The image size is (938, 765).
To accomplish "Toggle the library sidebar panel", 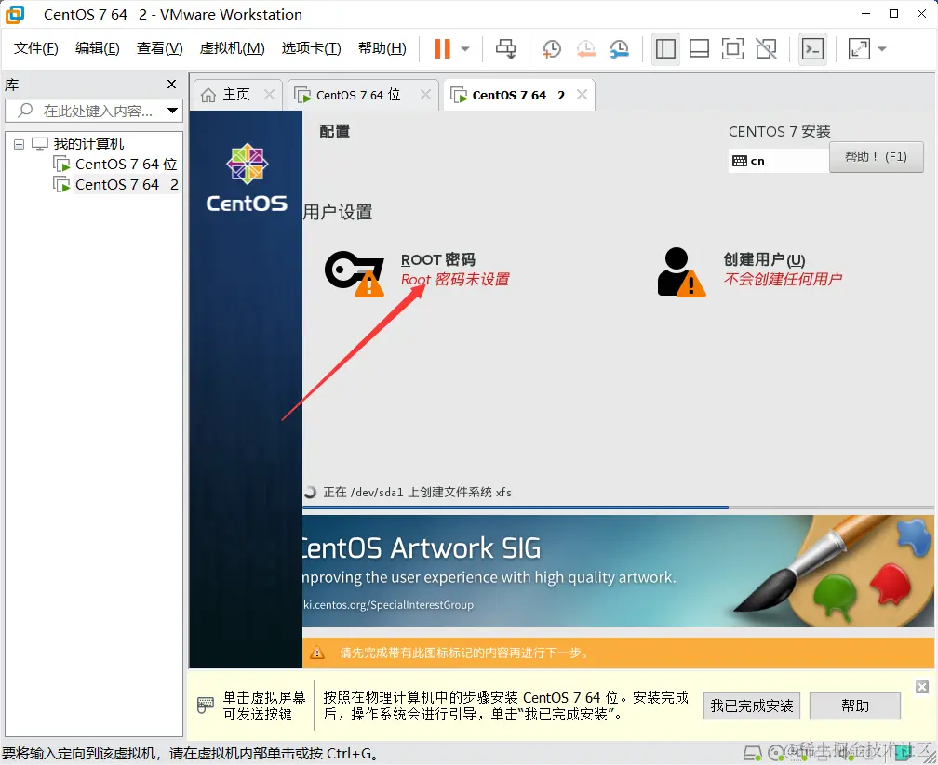I will tap(665, 48).
